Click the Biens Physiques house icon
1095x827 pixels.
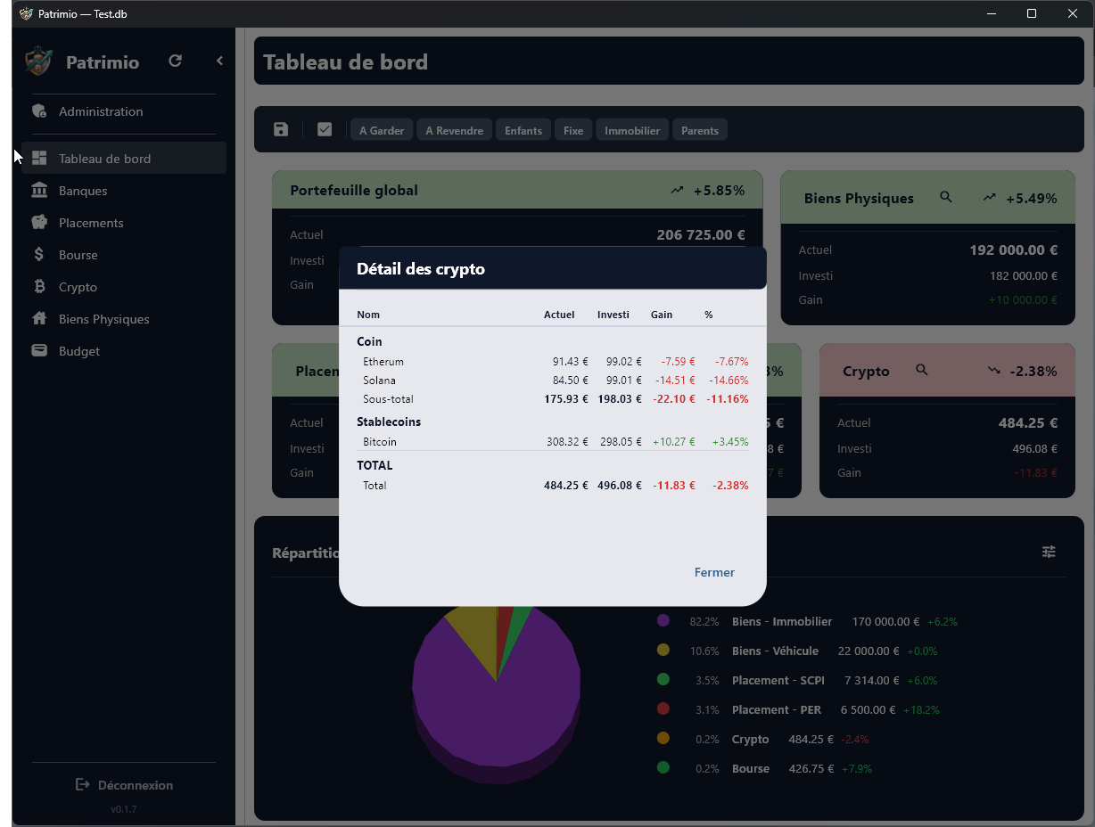pyautogui.click(x=39, y=318)
